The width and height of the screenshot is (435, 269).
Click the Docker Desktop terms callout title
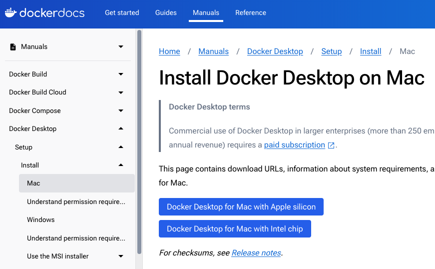pos(209,107)
